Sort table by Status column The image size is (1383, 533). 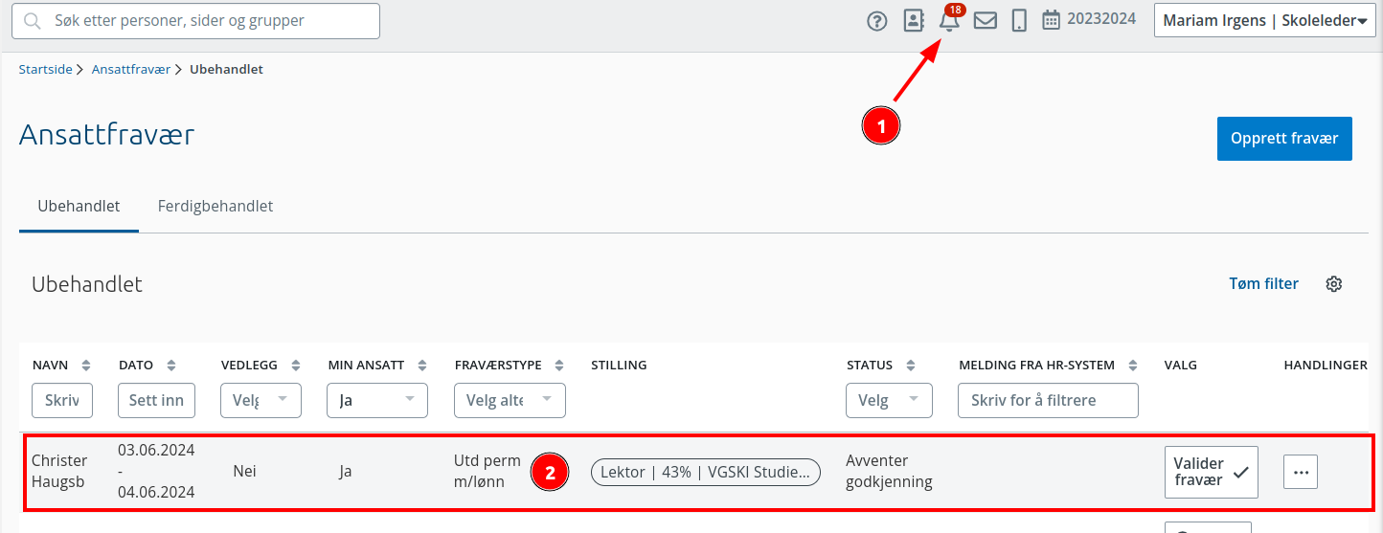(x=911, y=366)
